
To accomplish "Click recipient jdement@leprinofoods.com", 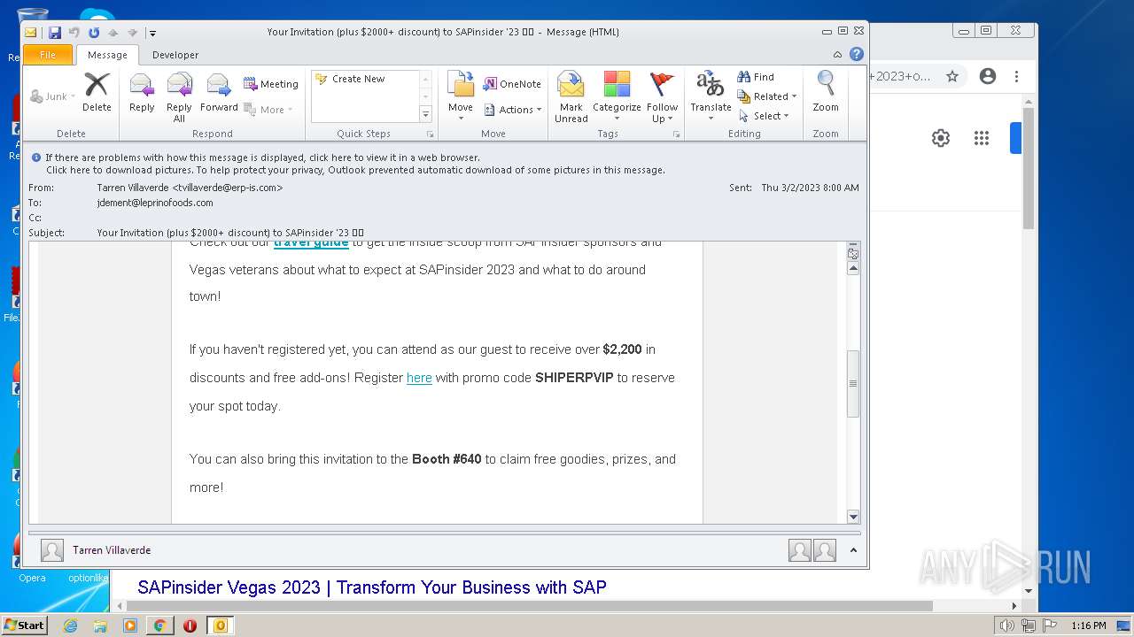I will (x=155, y=203).
